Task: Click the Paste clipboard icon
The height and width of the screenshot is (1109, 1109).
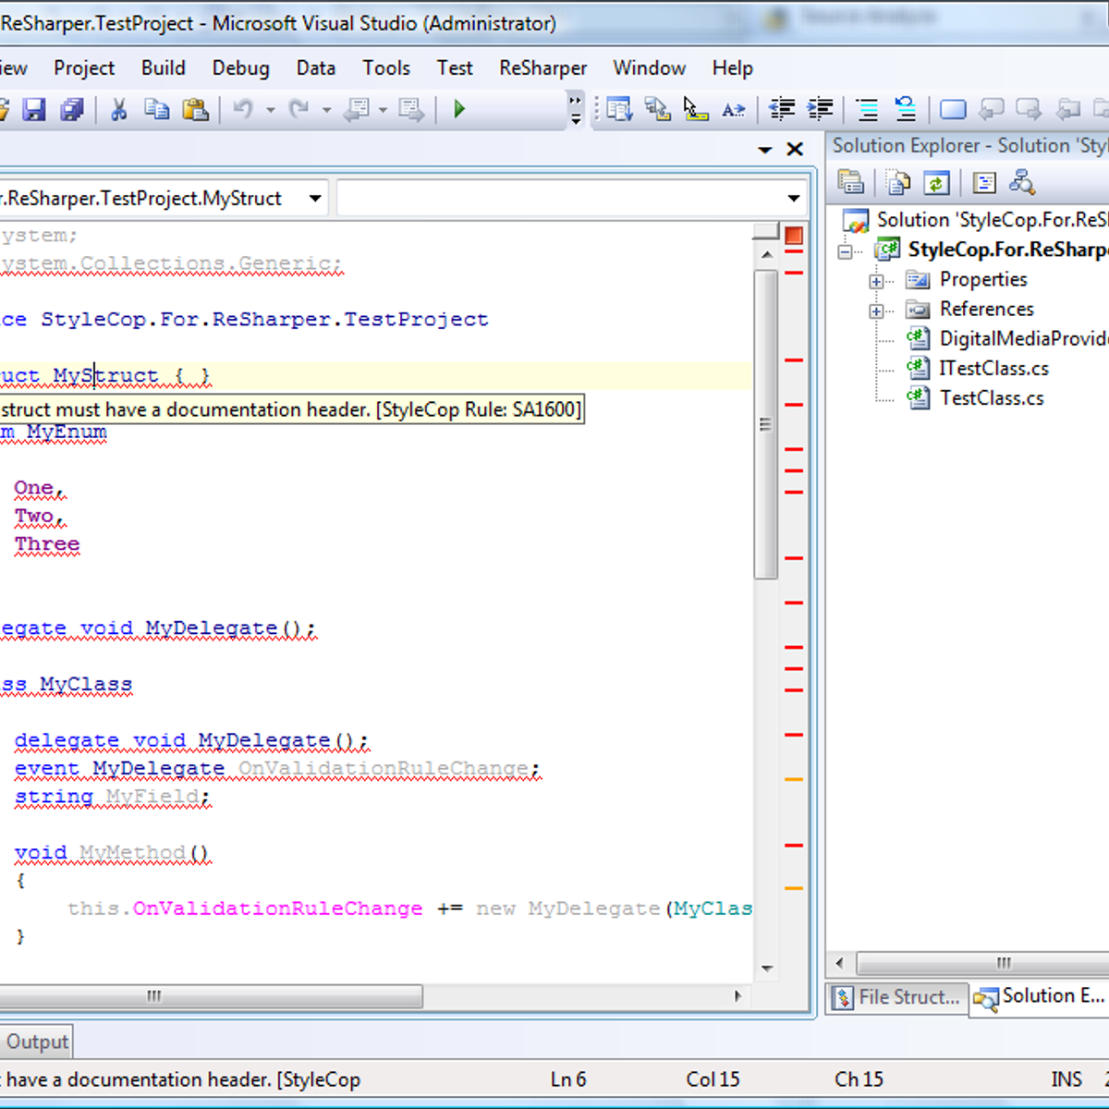Action: pos(195,110)
